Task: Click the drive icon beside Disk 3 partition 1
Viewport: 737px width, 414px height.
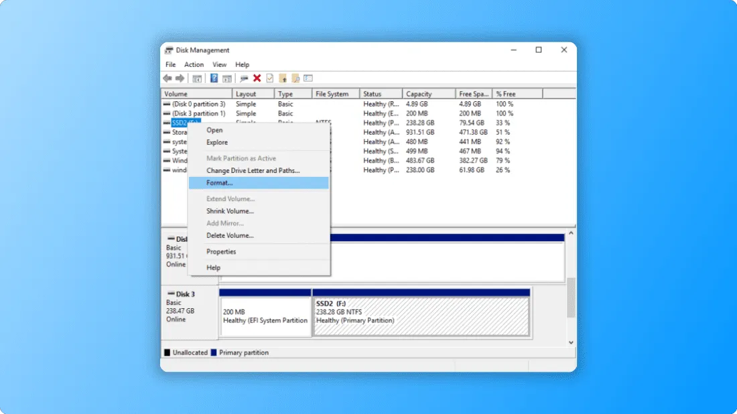Action: tap(167, 113)
